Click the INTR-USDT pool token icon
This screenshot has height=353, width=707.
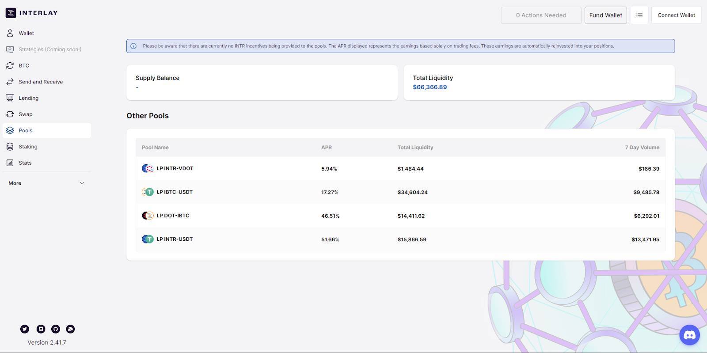[148, 239]
